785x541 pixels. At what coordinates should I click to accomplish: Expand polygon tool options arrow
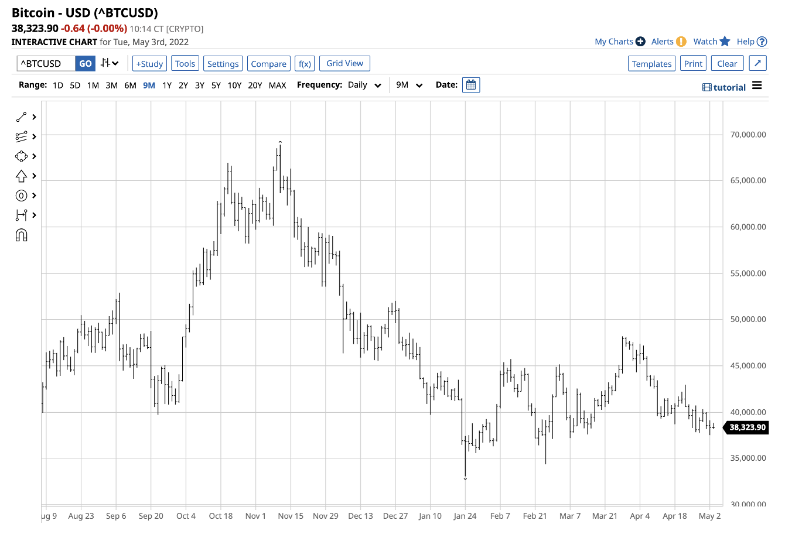34,156
